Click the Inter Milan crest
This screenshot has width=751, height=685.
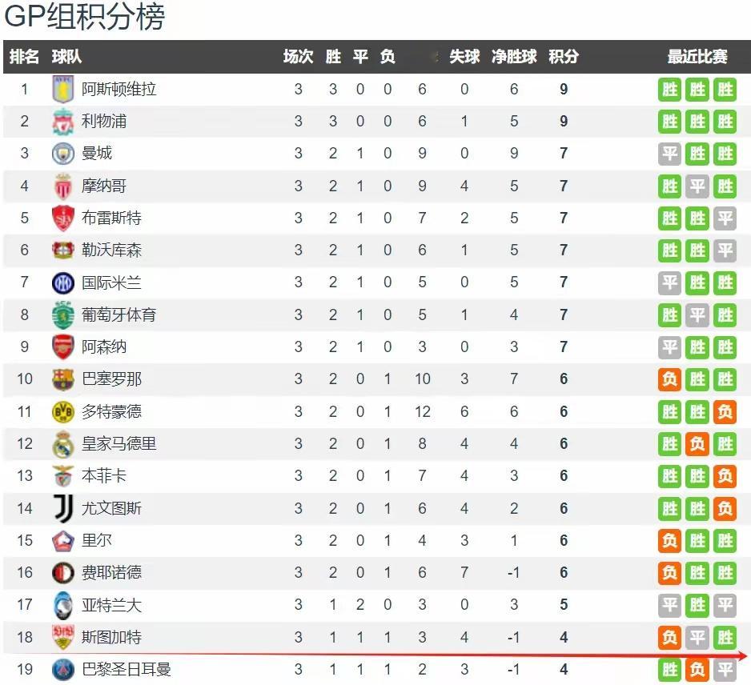pyautogui.click(x=62, y=282)
